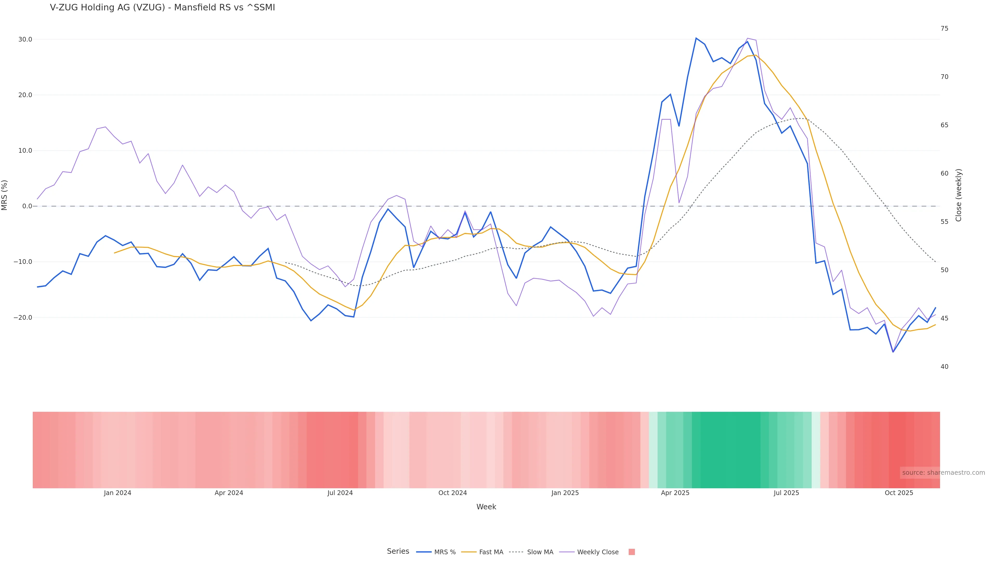Click the Jan 2025 x-axis label
This screenshot has height=561, width=998.
(x=565, y=493)
